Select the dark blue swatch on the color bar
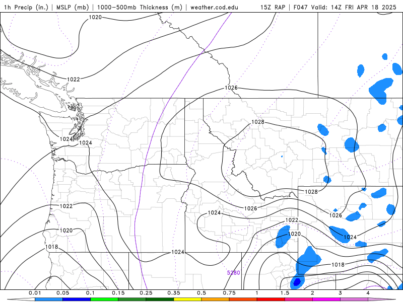 click(77, 299)
